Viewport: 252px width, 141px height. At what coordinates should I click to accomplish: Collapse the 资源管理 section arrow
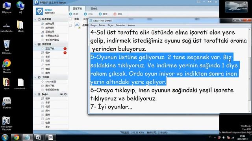click(35, 44)
